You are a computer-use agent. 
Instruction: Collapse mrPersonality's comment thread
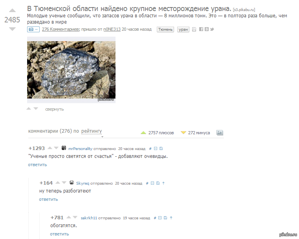coord(156,148)
